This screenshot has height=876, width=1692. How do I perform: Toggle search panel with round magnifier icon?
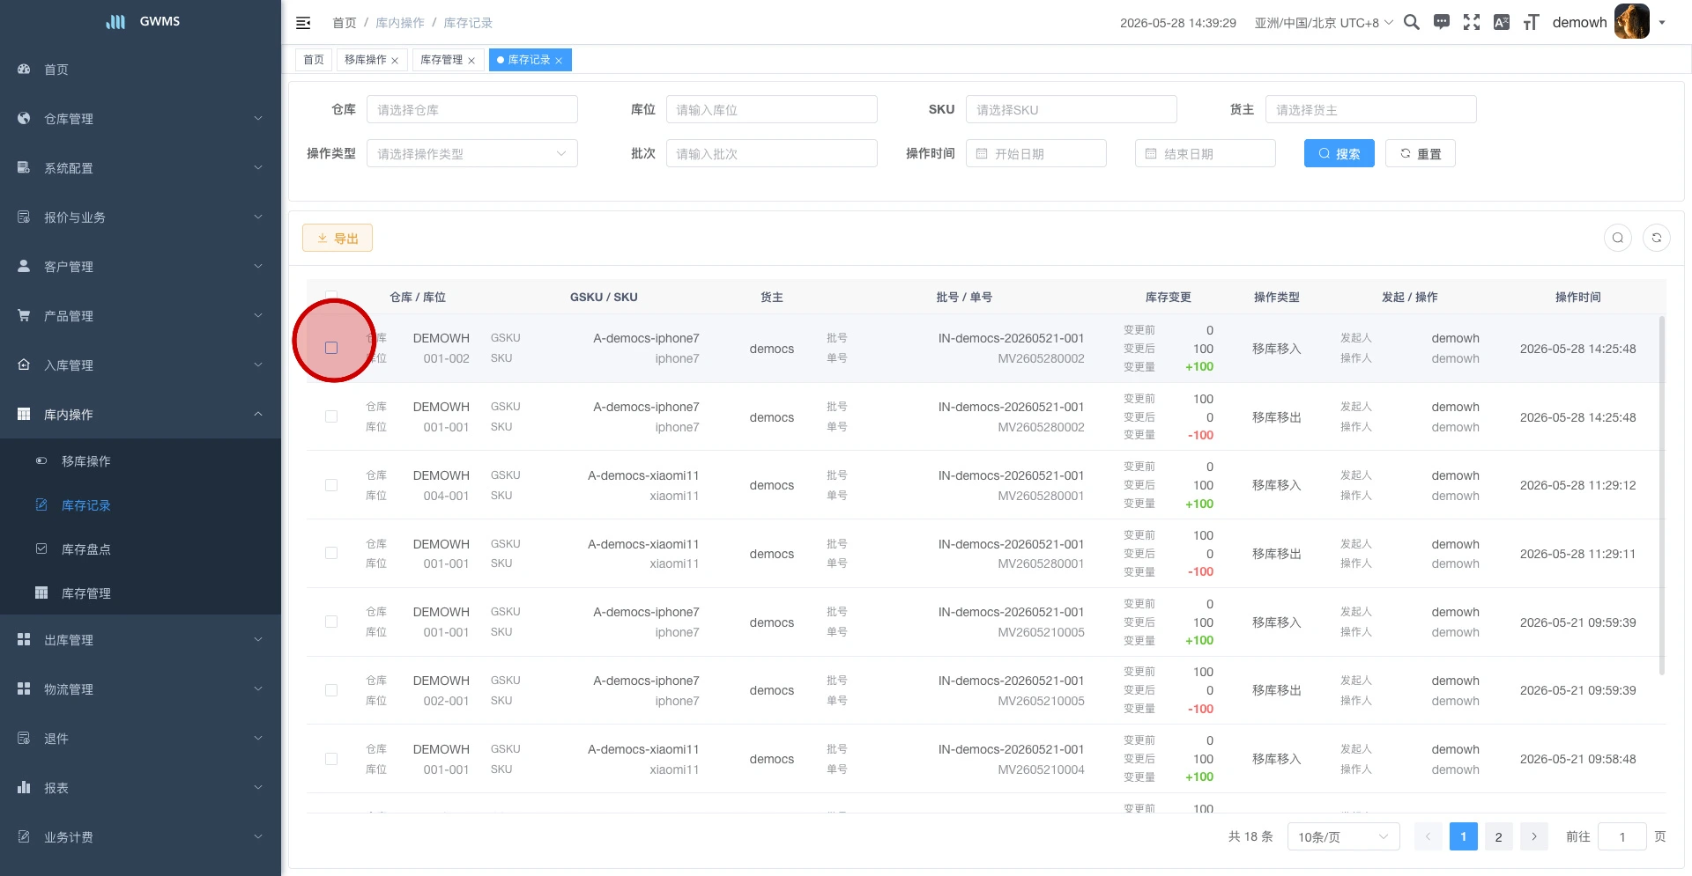point(1618,238)
